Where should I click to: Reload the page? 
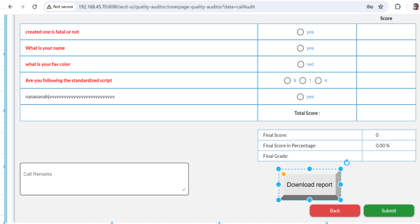(x=35, y=7)
